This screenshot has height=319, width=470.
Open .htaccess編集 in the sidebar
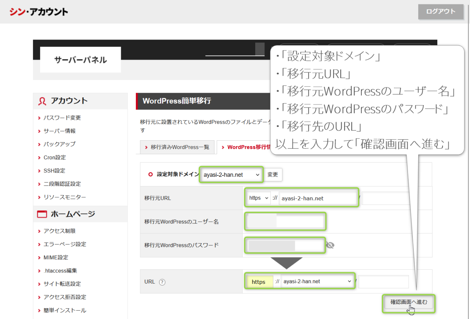(60, 271)
